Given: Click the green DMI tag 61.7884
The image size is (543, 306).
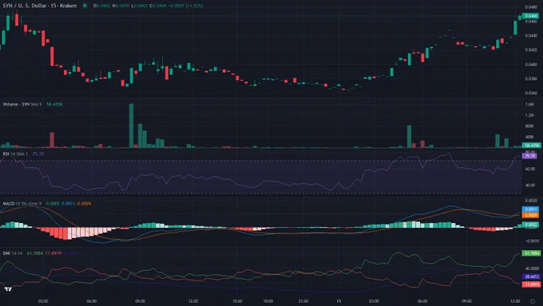Looking at the screenshot, I should point(532,253).
